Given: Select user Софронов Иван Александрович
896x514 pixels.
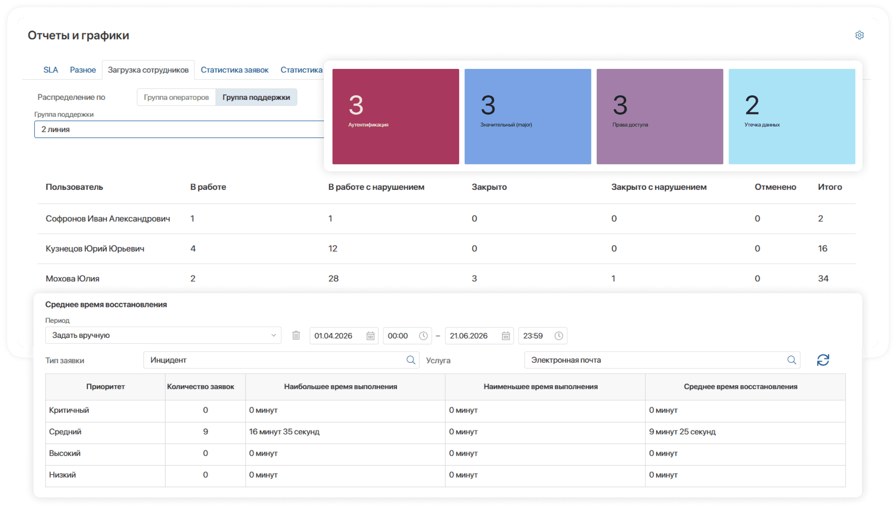Looking at the screenshot, I should click(108, 219).
